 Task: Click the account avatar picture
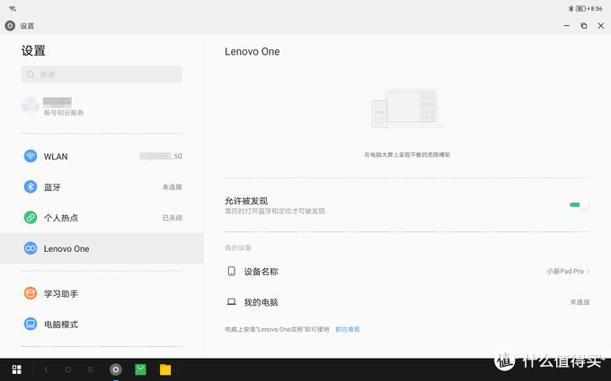[x=31, y=106]
